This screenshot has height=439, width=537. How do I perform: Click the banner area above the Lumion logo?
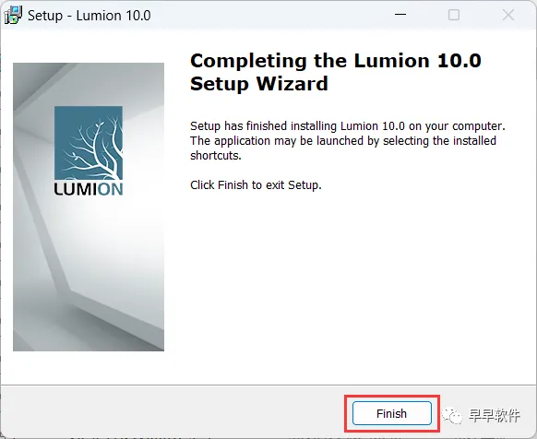coord(89,84)
